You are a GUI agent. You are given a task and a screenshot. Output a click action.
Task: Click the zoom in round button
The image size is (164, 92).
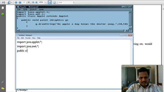(x=36, y=2)
